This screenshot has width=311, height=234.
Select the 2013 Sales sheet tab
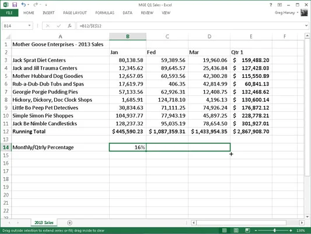point(44,223)
